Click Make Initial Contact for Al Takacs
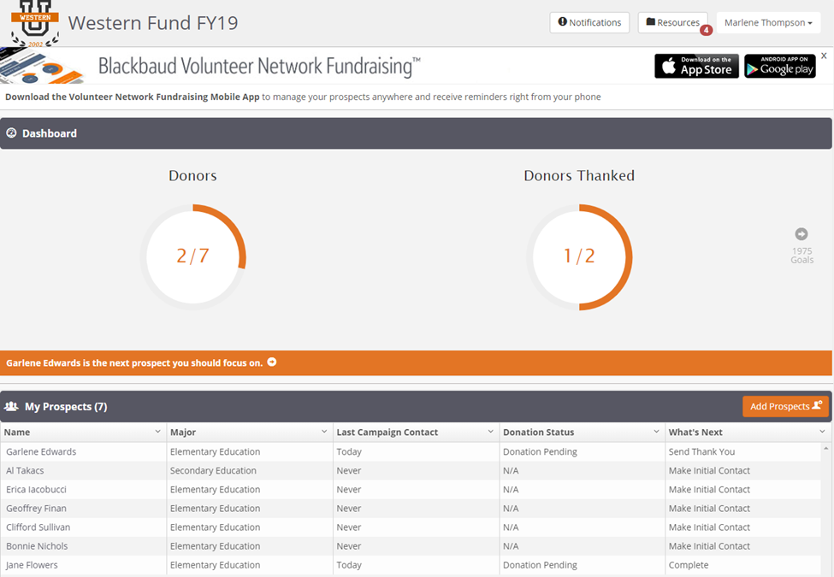Screen dimensions: 834x577 click(709, 471)
